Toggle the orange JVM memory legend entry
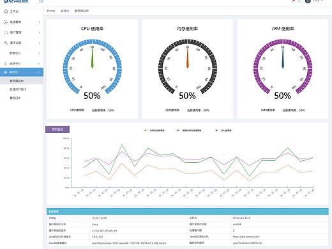The image size is (332, 249). click(x=155, y=130)
